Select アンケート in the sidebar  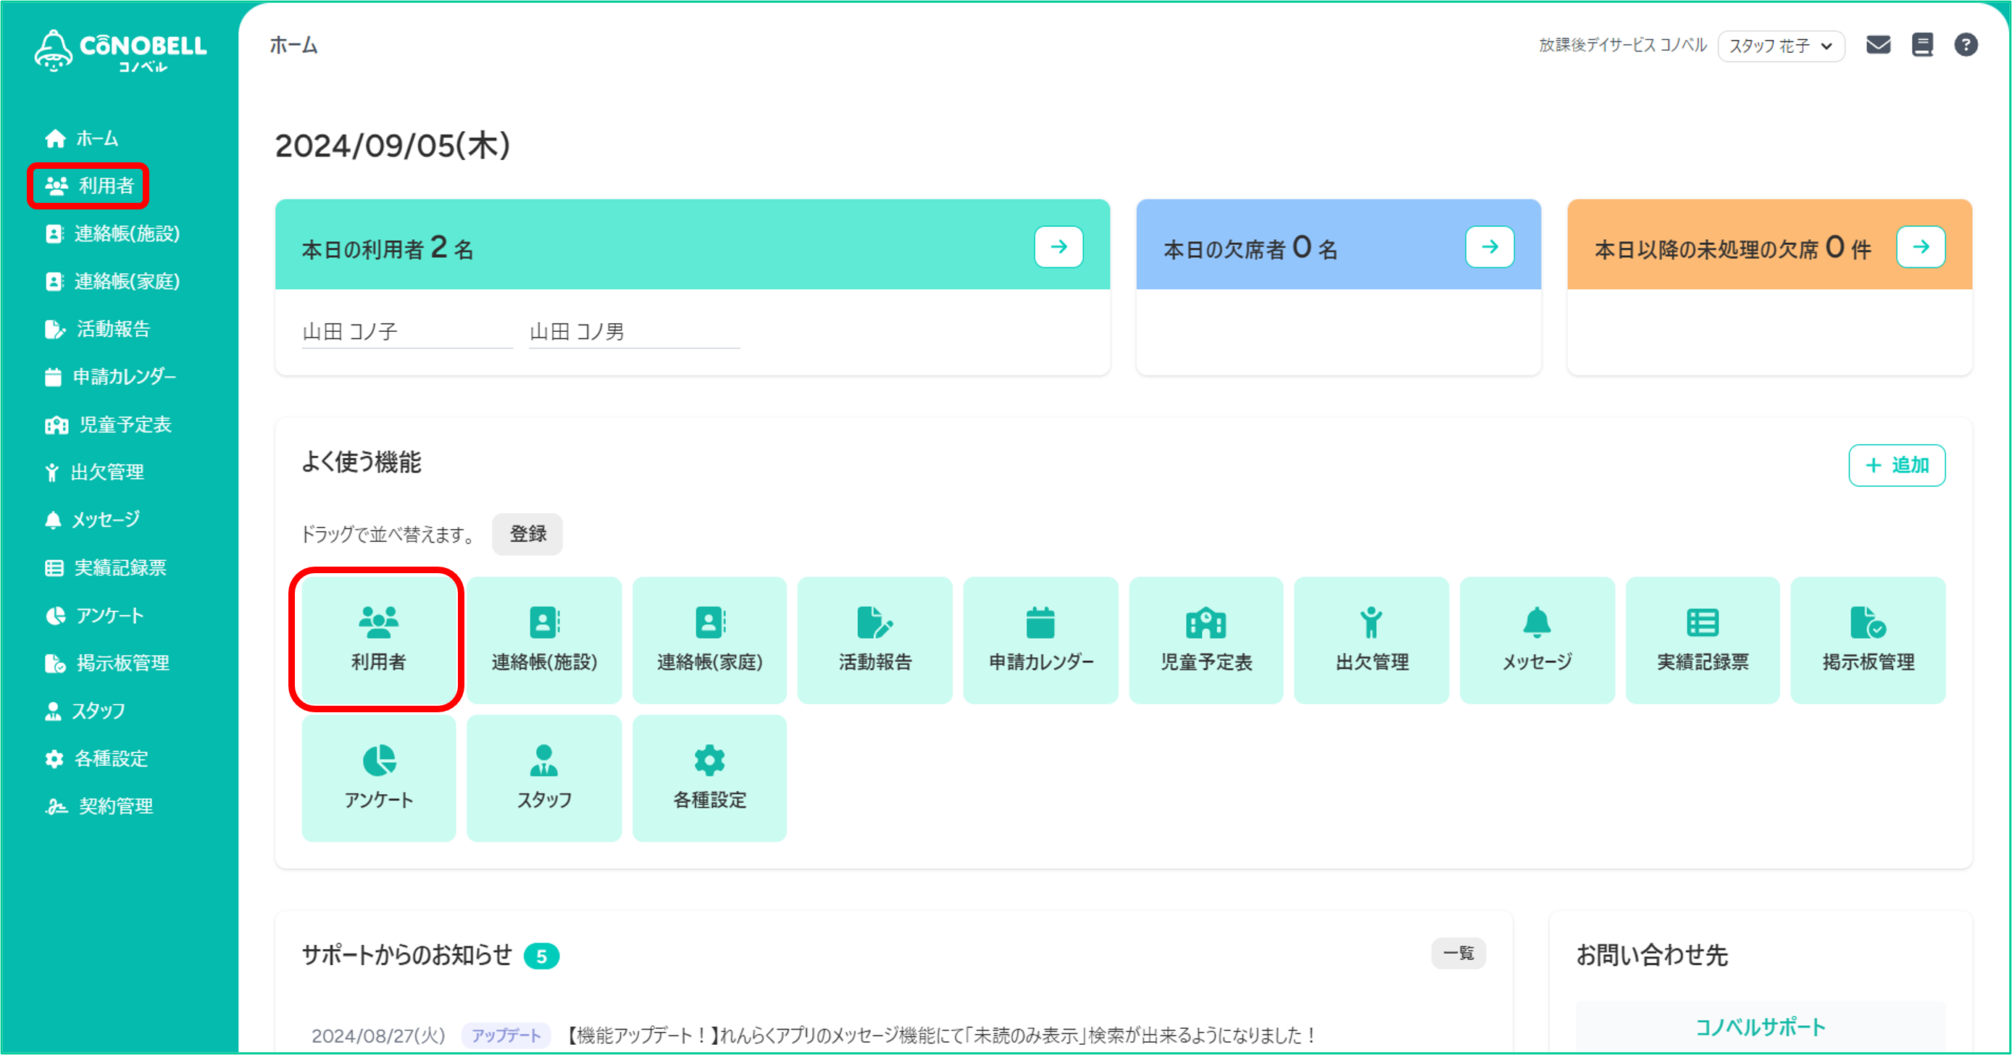pyautogui.click(x=94, y=615)
